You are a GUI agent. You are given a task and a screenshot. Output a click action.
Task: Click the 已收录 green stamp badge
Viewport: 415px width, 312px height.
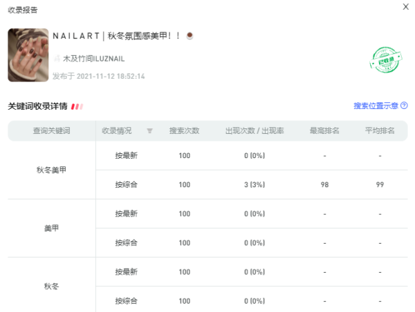(386, 59)
